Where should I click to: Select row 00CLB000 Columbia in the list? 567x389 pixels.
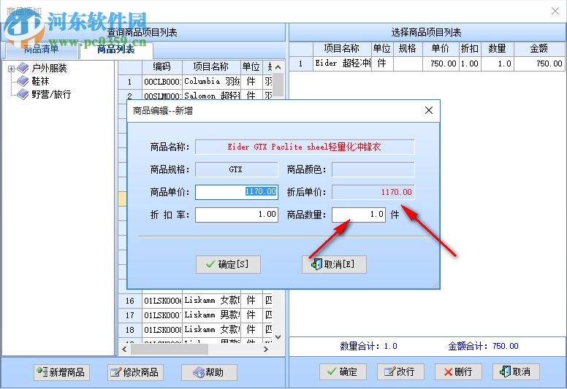195,82
